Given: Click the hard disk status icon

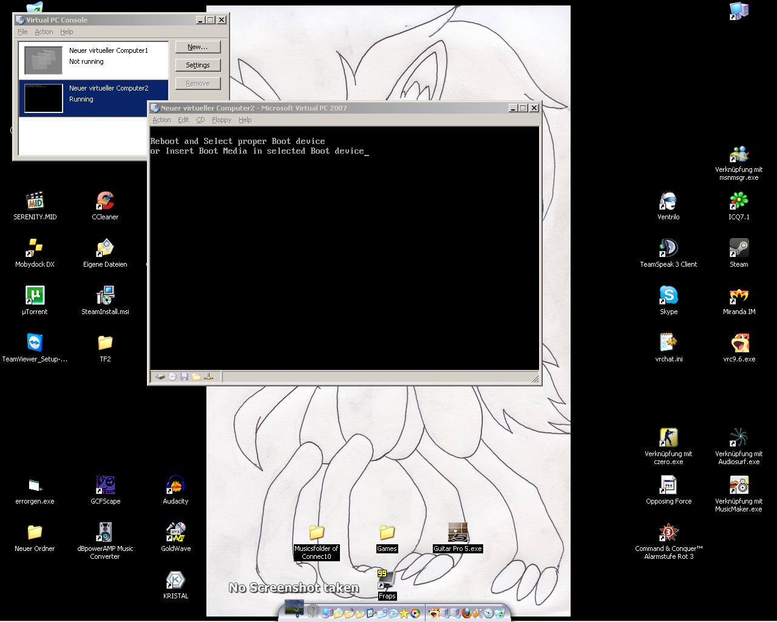Looking at the screenshot, I should click(x=160, y=377).
